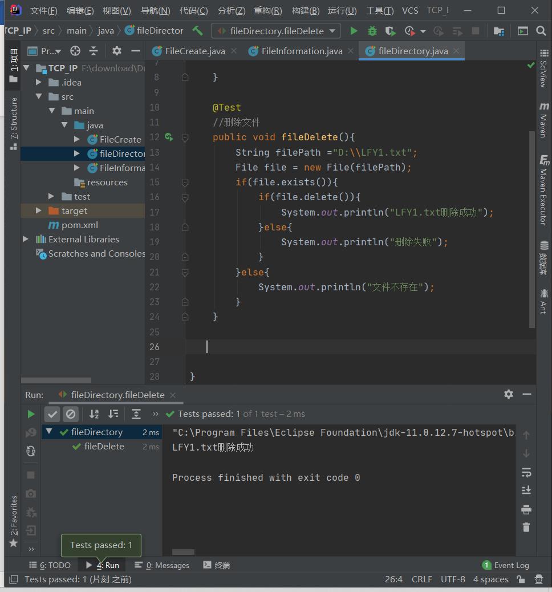The height and width of the screenshot is (592, 552).
Task: Rerun tests in Run panel
Action: (31, 414)
